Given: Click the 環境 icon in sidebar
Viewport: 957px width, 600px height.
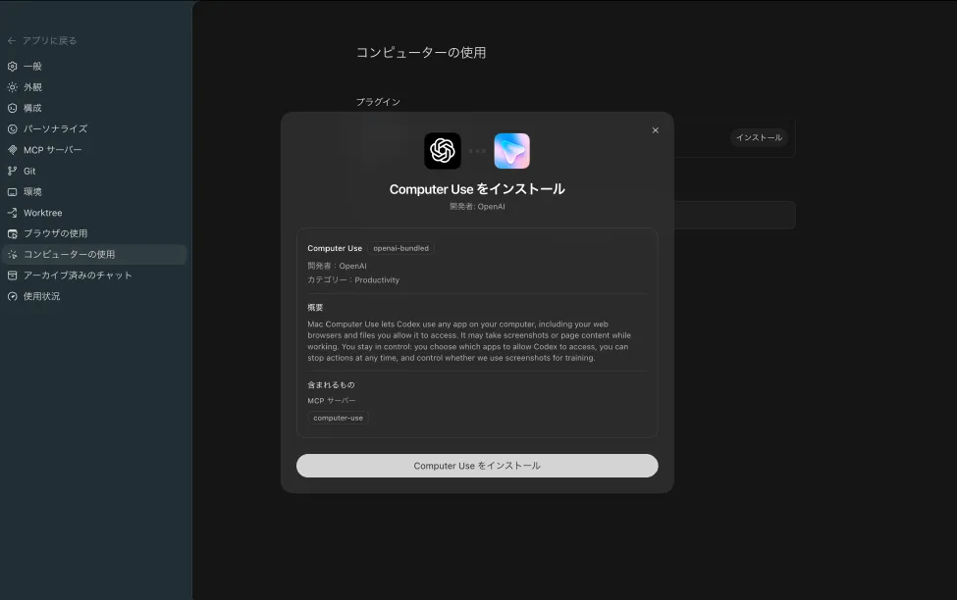Looking at the screenshot, I should (12, 191).
